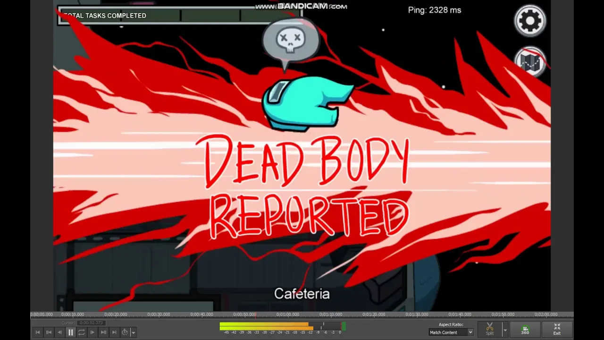Screen dimensions: 604x340
Task: Jump to the end of the clip
Action: [114, 332]
